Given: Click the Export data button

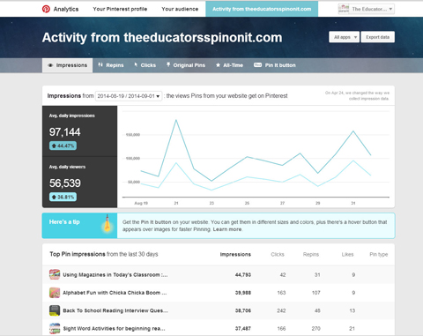Looking at the screenshot, I should click(x=377, y=37).
